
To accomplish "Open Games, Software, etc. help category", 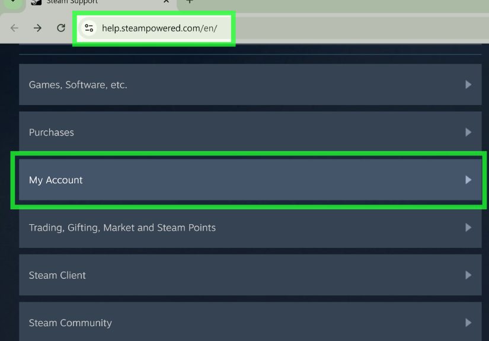I will pos(250,85).
